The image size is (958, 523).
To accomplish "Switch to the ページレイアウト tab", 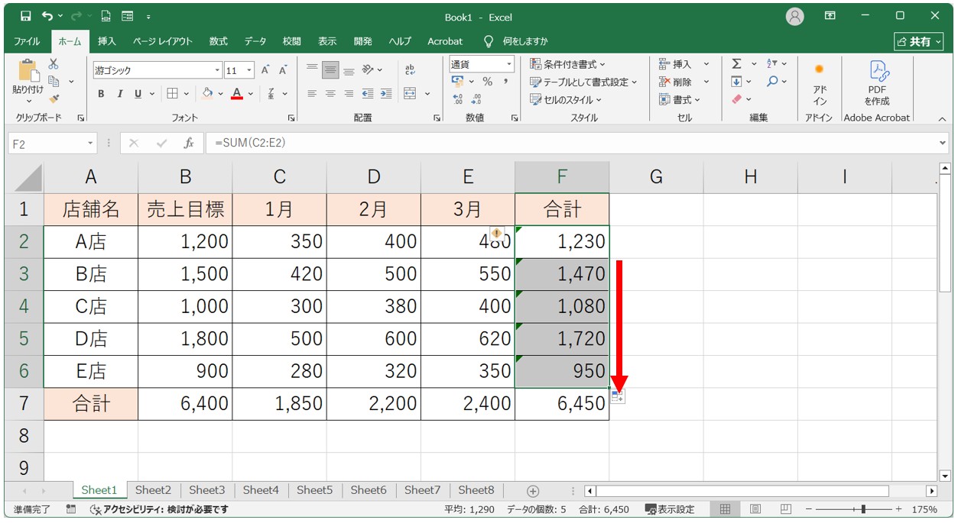I will [x=162, y=41].
